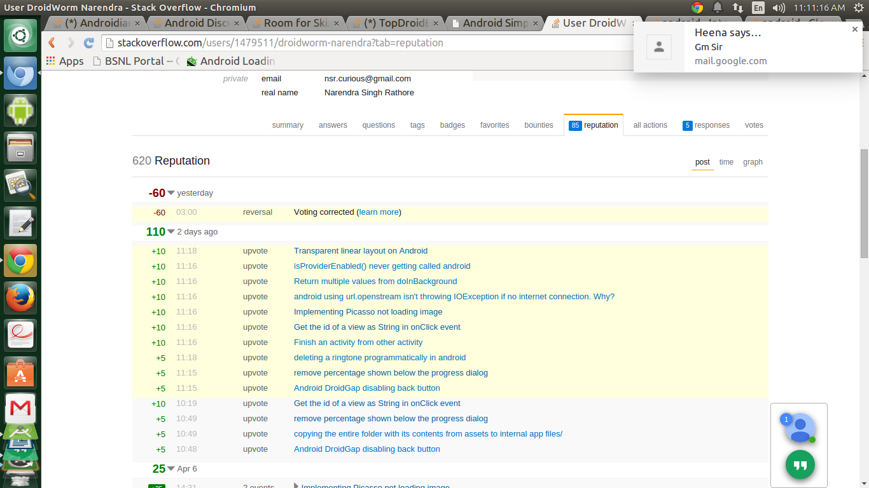Dismiss the Heena says notification
The height and width of the screenshot is (488, 869).
pos(855,29)
